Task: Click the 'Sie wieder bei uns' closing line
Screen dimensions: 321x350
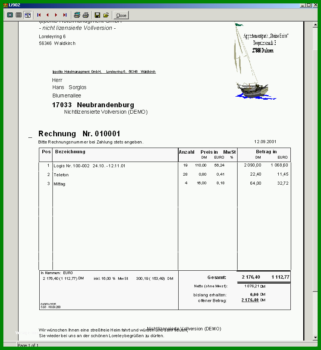Action: (102, 336)
